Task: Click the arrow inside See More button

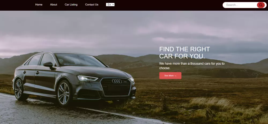Action: tap(175, 76)
